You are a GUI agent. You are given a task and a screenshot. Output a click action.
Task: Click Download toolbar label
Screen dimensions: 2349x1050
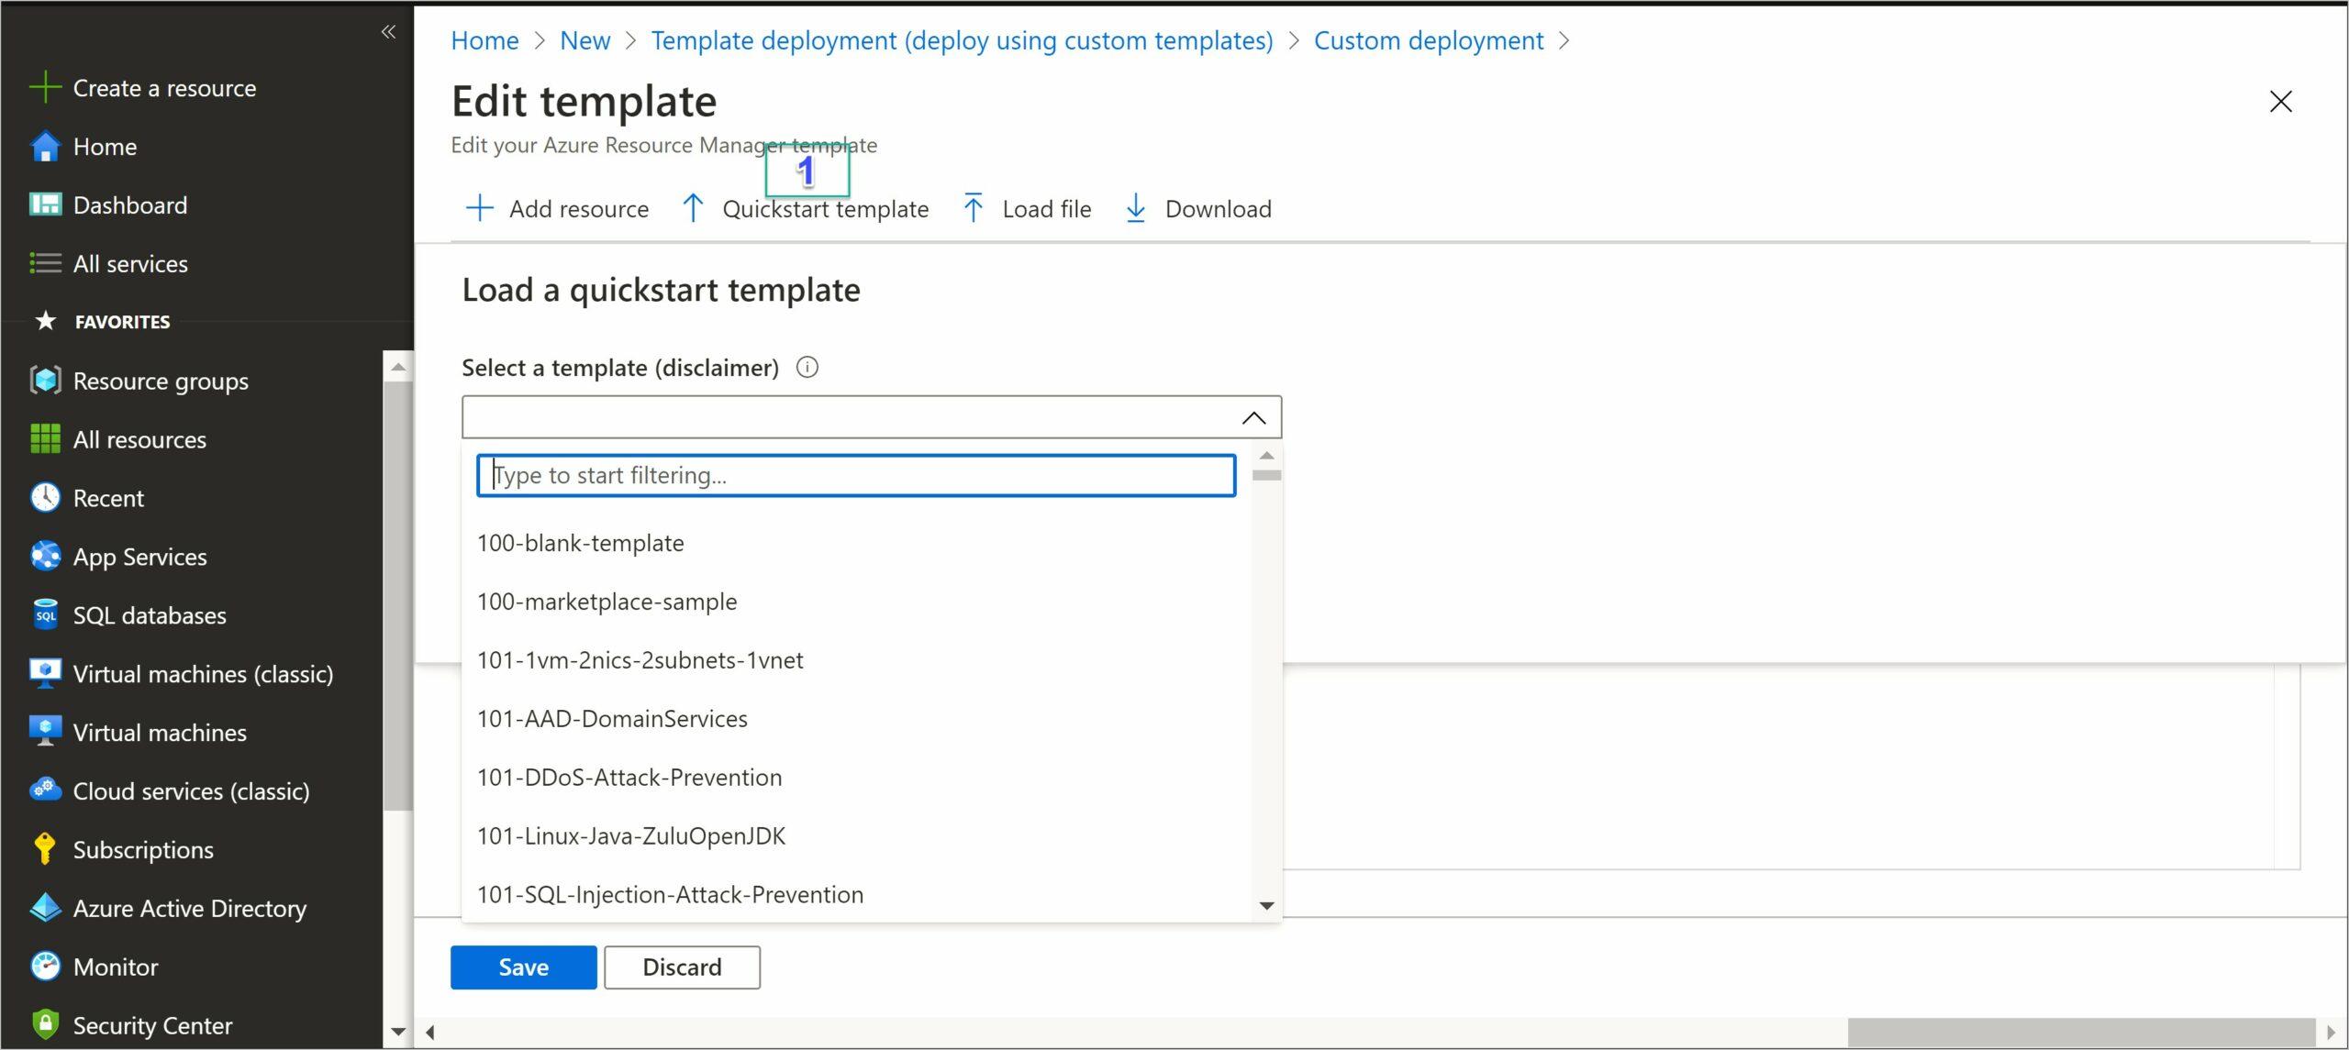pos(1218,209)
